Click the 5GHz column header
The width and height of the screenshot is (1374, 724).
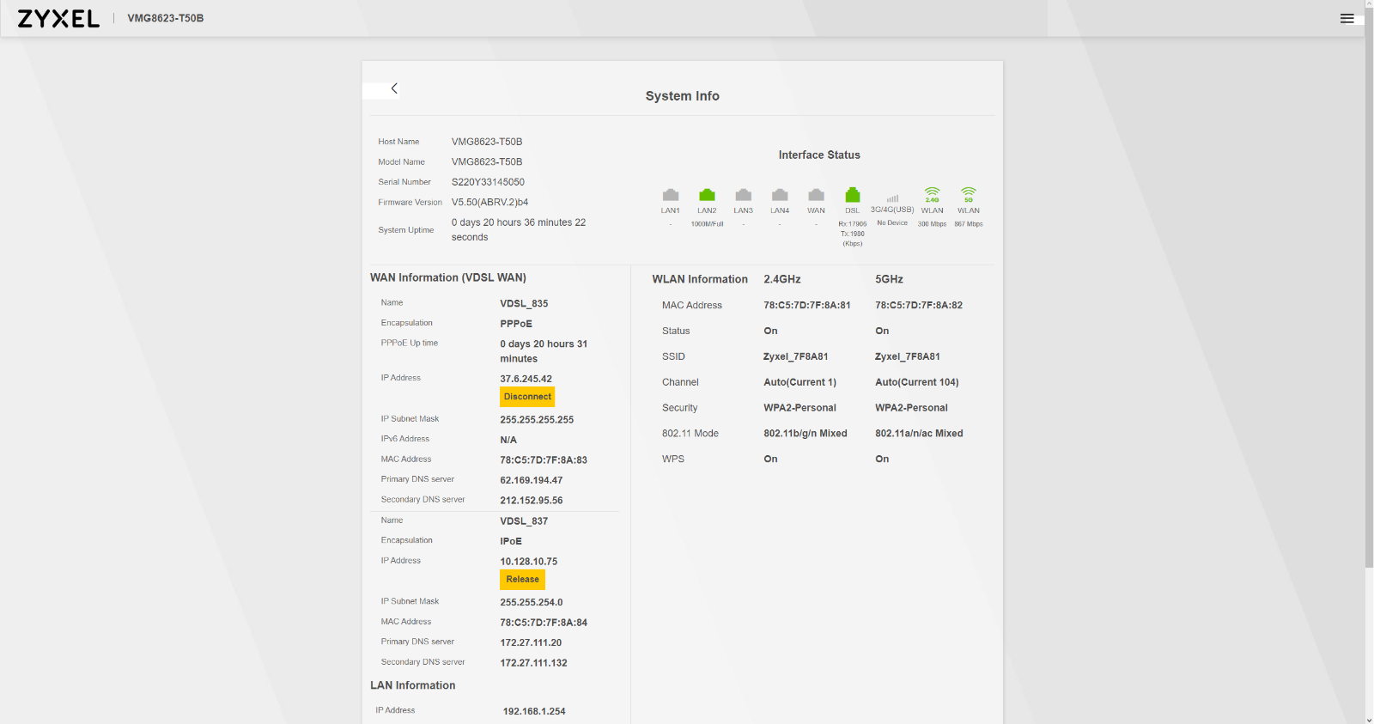[889, 279]
